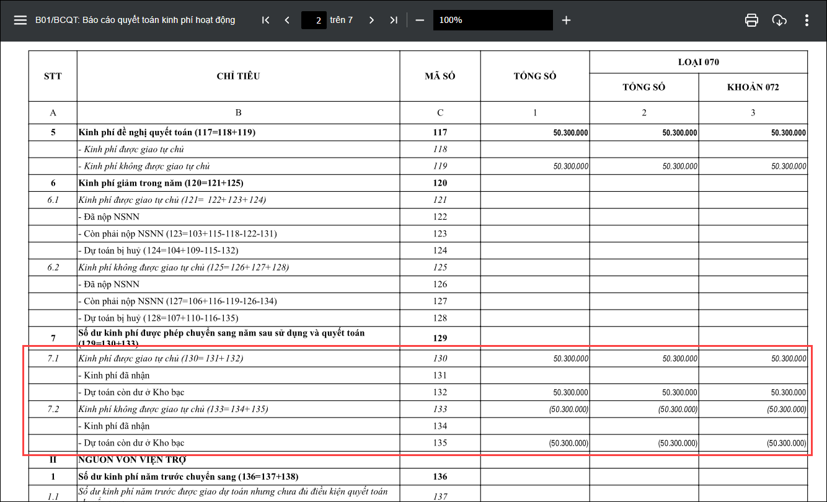Print the report document
Viewport: 827px width, 502px height.
(x=751, y=20)
